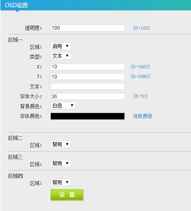Open the 背景颜色 白色 dropdown

[x=63, y=105]
